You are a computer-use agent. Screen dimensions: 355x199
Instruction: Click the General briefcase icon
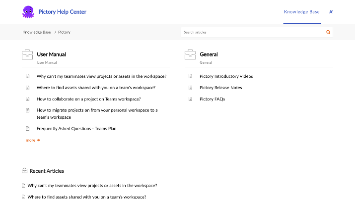pyautogui.click(x=190, y=54)
